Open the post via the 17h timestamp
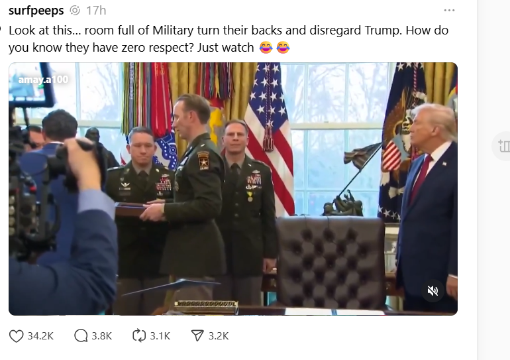The image size is (510, 360). pos(96,11)
